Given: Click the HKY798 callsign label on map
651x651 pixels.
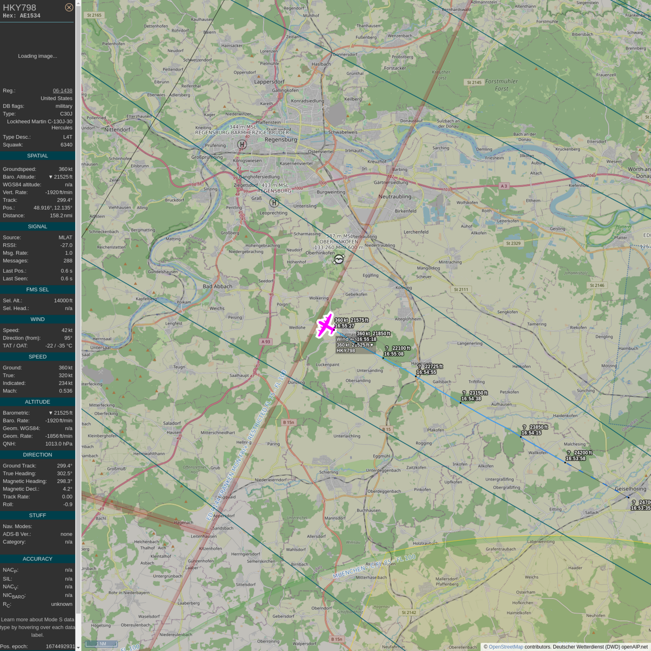Looking at the screenshot, I should (346, 350).
